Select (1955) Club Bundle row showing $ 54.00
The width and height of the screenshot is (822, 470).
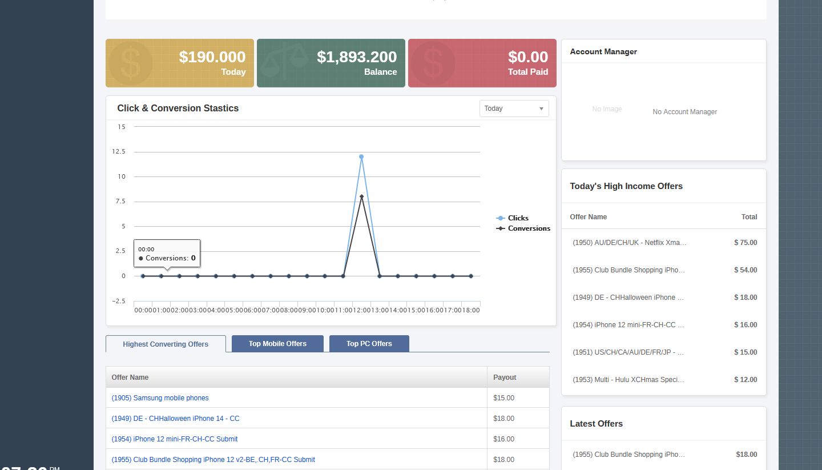point(664,270)
